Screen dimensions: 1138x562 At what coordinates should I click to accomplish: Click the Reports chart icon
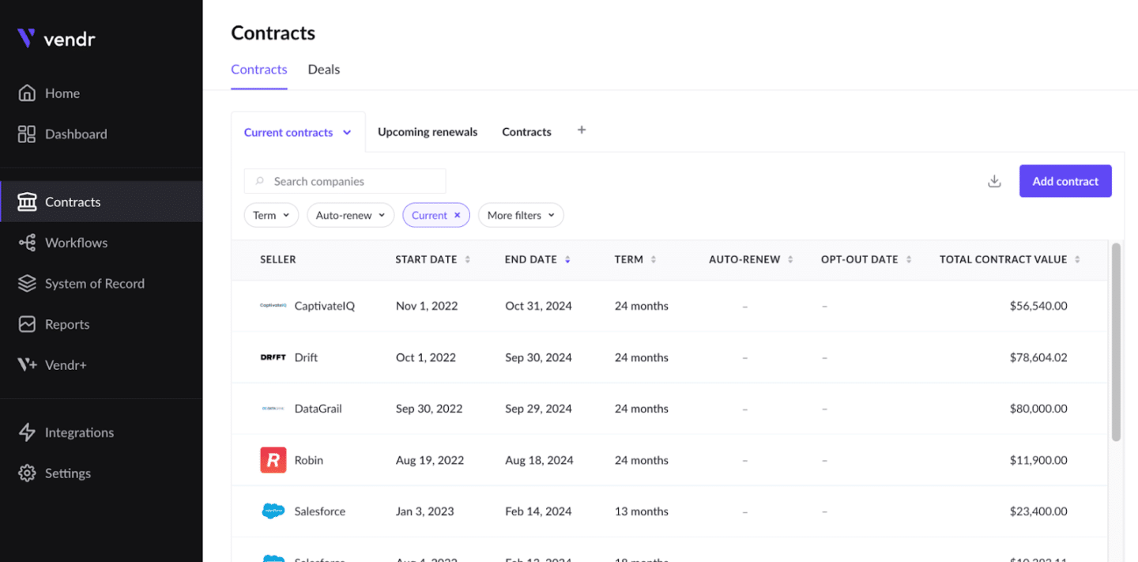pos(27,324)
